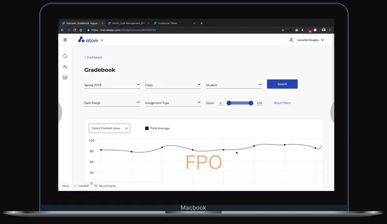Open the hamburger menu icon
This screenshot has width=387, height=224.
(x=65, y=40)
